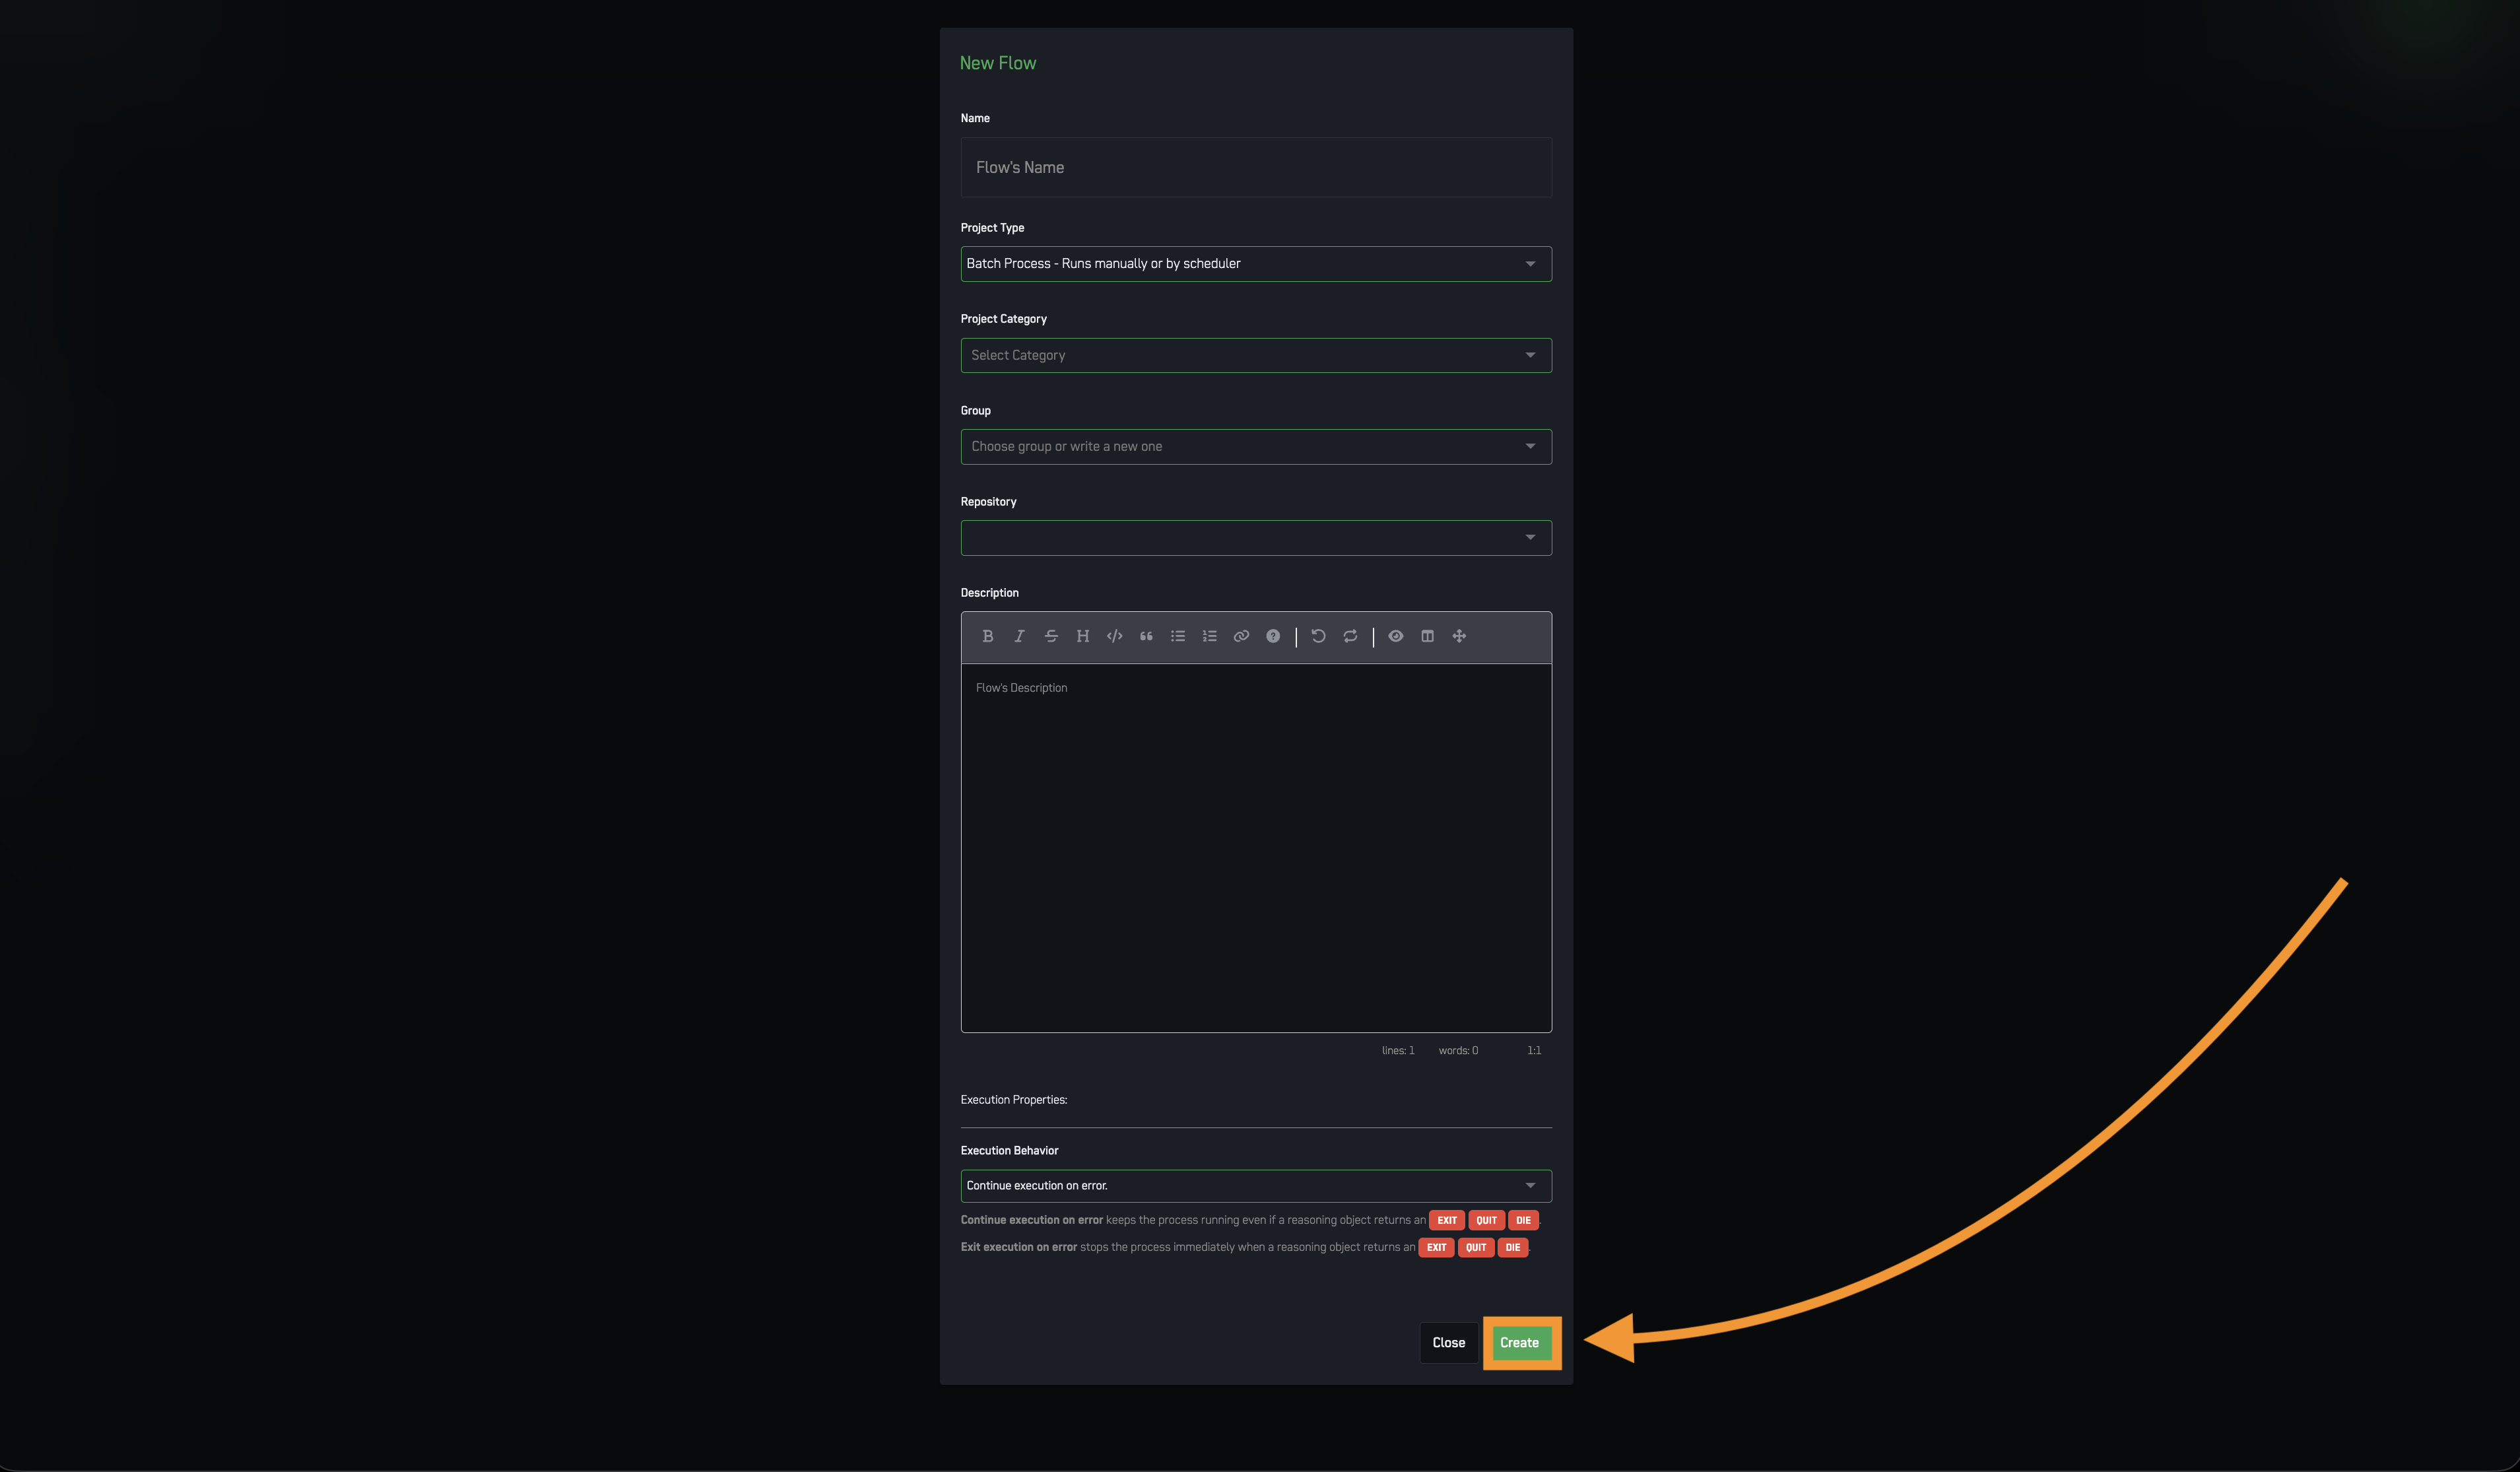Click the "Repository" field label
Viewport: 2520px width, 1472px height.
pyautogui.click(x=989, y=502)
